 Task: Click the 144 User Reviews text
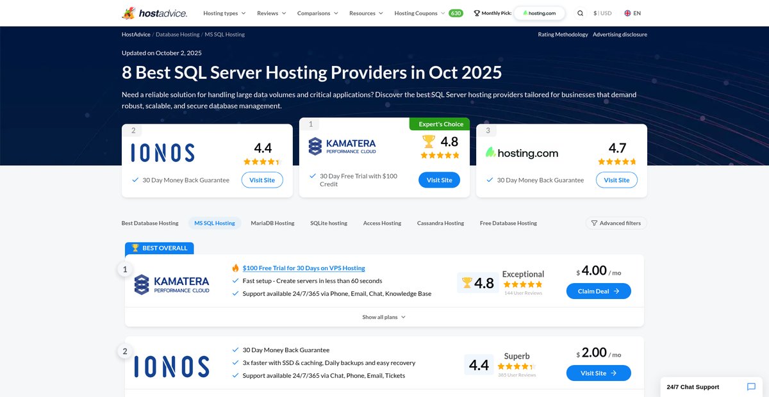coord(523,293)
